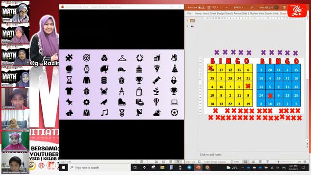Click the soccer ball icon on the slide
311x175 pixels.
[x=174, y=112]
